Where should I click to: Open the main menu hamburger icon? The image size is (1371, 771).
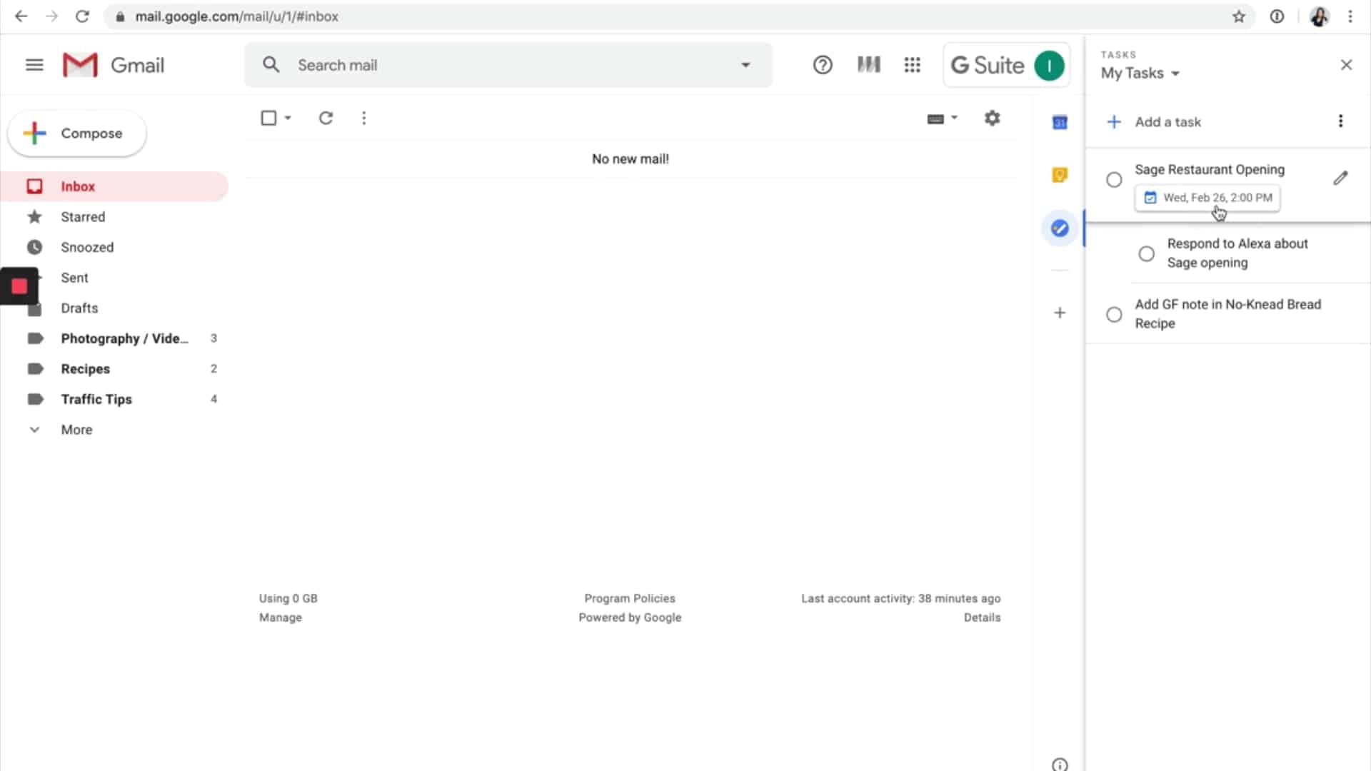pyautogui.click(x=34, y=65)
